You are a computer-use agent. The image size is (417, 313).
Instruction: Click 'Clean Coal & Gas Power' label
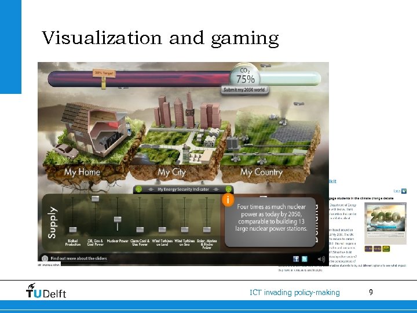click(140, 242)
